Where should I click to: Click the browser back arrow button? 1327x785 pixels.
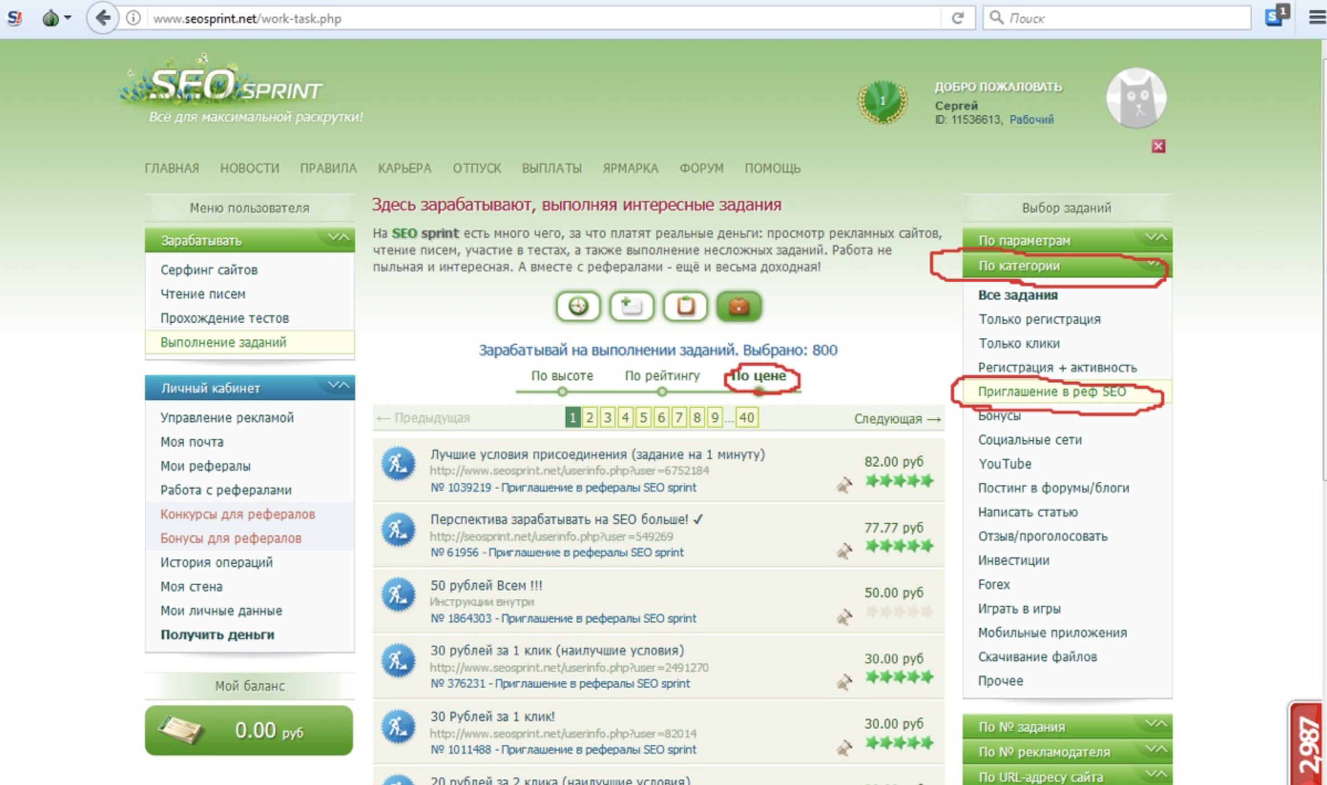[102, 18]
